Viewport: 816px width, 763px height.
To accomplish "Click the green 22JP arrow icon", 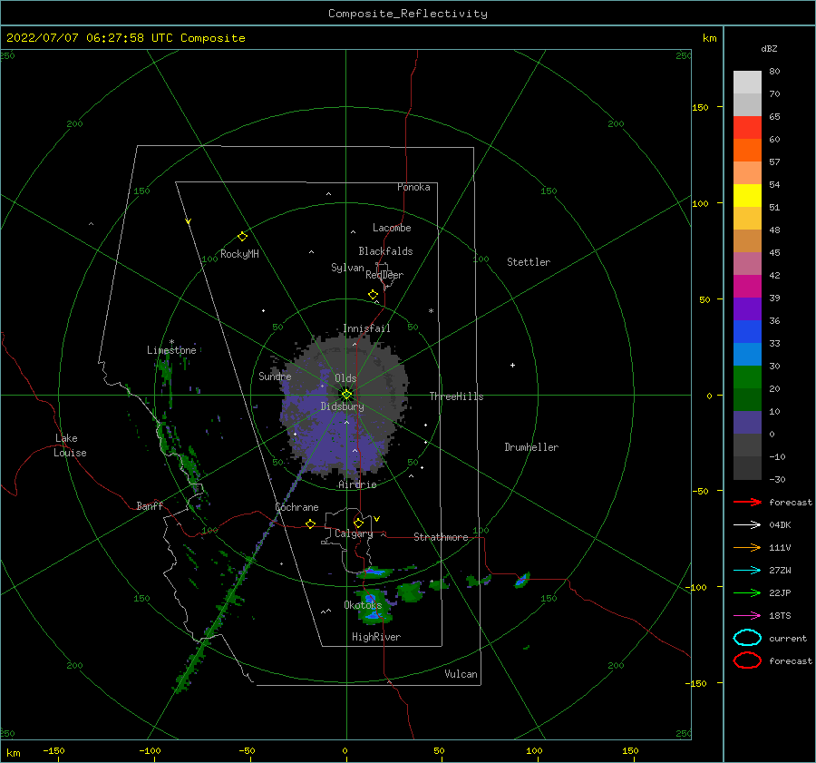I will pyautogui.click(x=747, y=592).
